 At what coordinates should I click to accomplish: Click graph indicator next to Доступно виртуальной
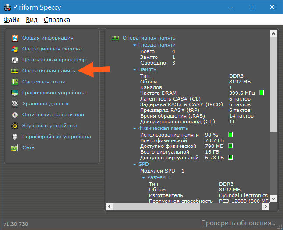[x=230, y=157]
